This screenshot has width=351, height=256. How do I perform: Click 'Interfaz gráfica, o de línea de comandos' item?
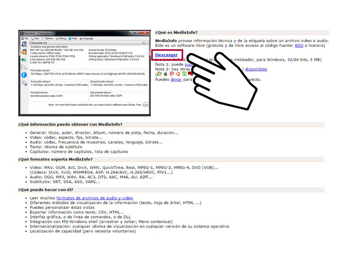[x=80, y=217]
